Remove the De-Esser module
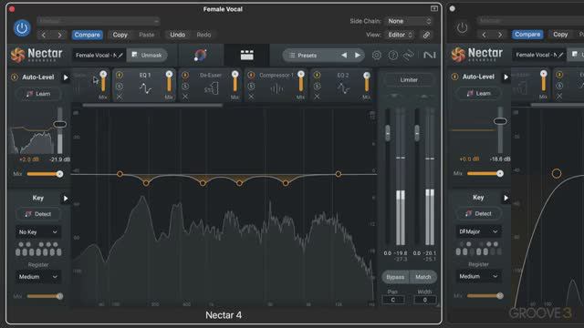The height and width of the screenshot is (328, 584). click(x=185, y=97)
